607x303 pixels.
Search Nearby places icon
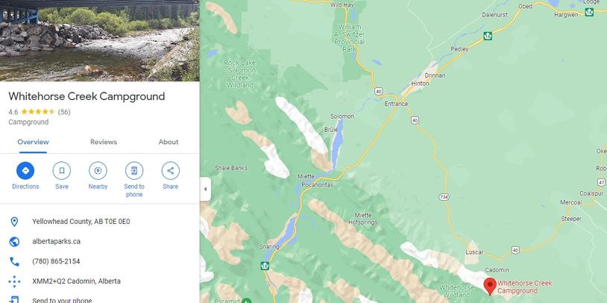click(98, 171)
